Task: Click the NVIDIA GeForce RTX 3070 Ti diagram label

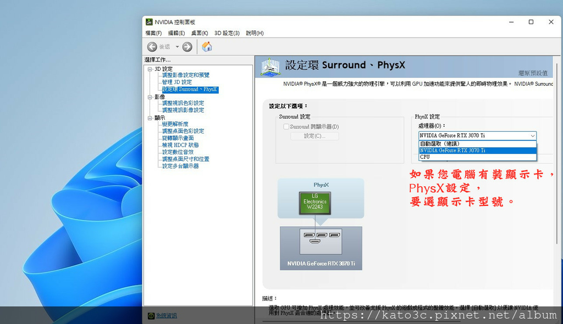Action: [x=321, y=264]
